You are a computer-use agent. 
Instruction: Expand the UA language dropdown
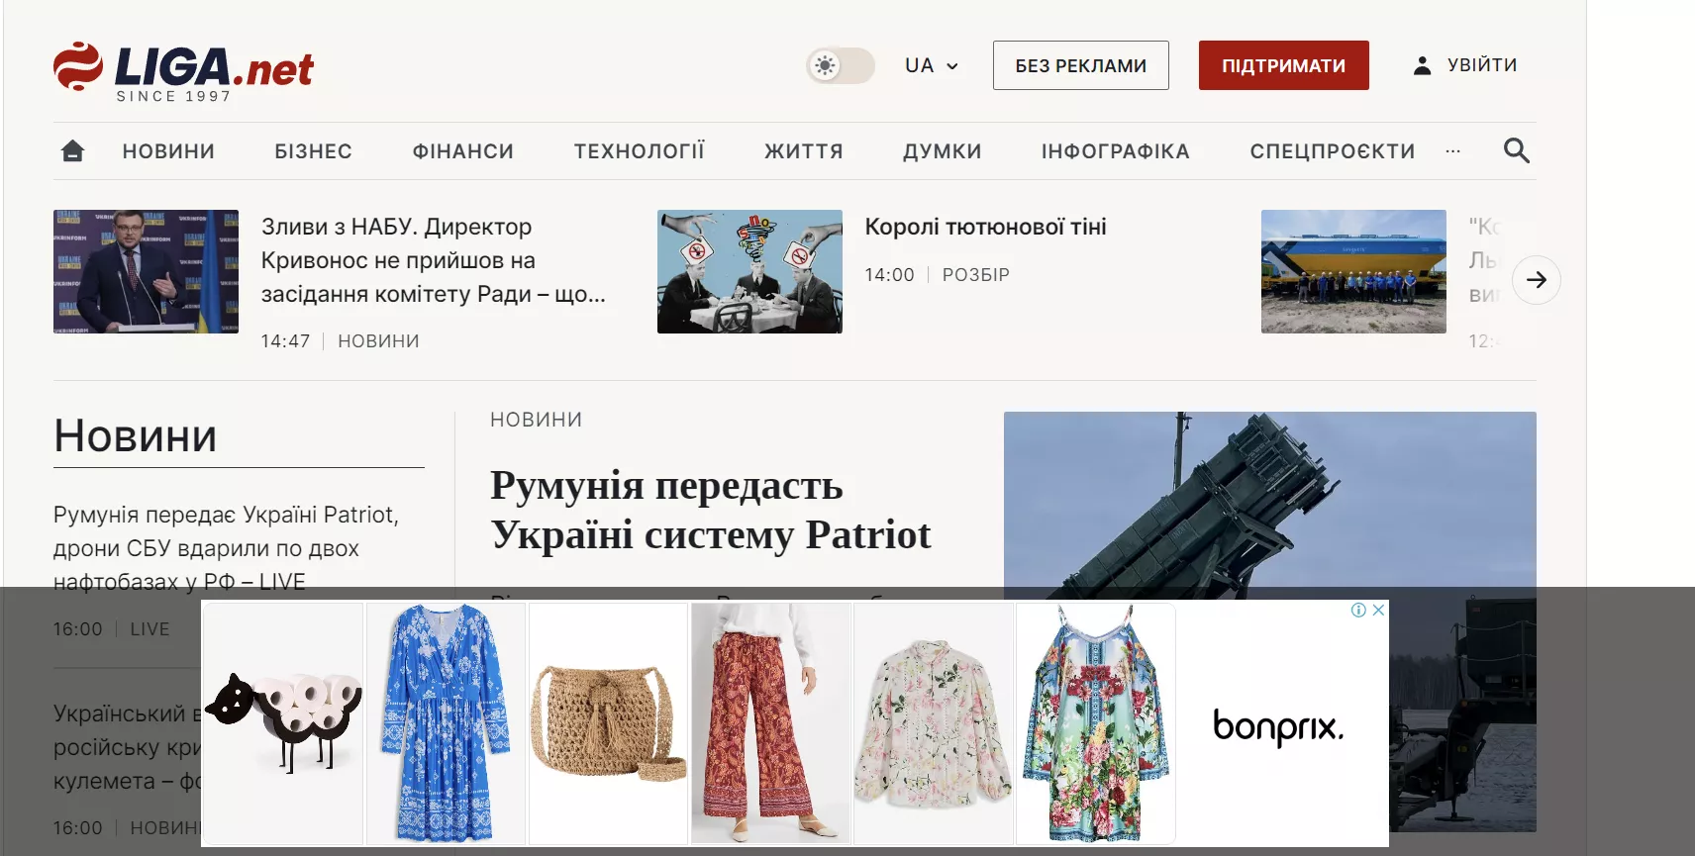(931, 65)
